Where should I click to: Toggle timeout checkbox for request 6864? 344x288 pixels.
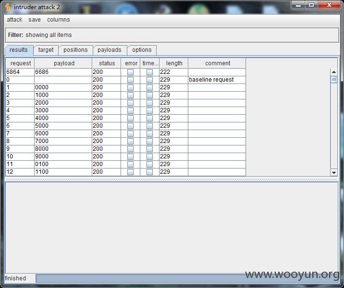coord(149,72)
